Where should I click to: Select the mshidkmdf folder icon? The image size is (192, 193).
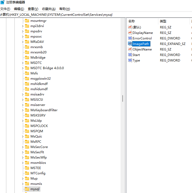pos(27,84)
